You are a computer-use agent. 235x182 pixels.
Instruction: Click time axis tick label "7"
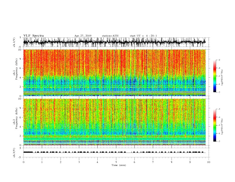pos(153,162)
